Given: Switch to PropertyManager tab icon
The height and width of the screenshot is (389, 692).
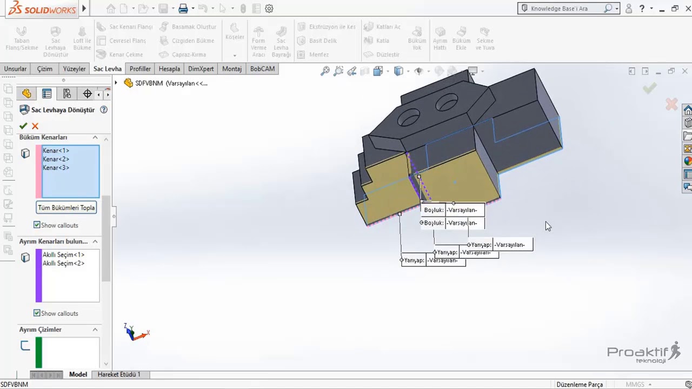Looking at the screenshot, I should [x=47, y=94].
